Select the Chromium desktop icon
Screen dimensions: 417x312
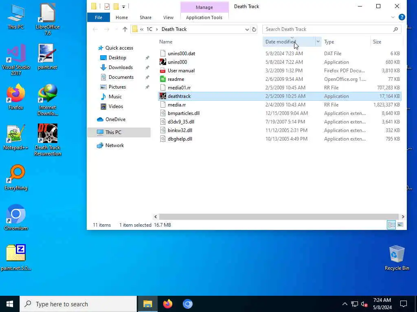pos(16,218)
